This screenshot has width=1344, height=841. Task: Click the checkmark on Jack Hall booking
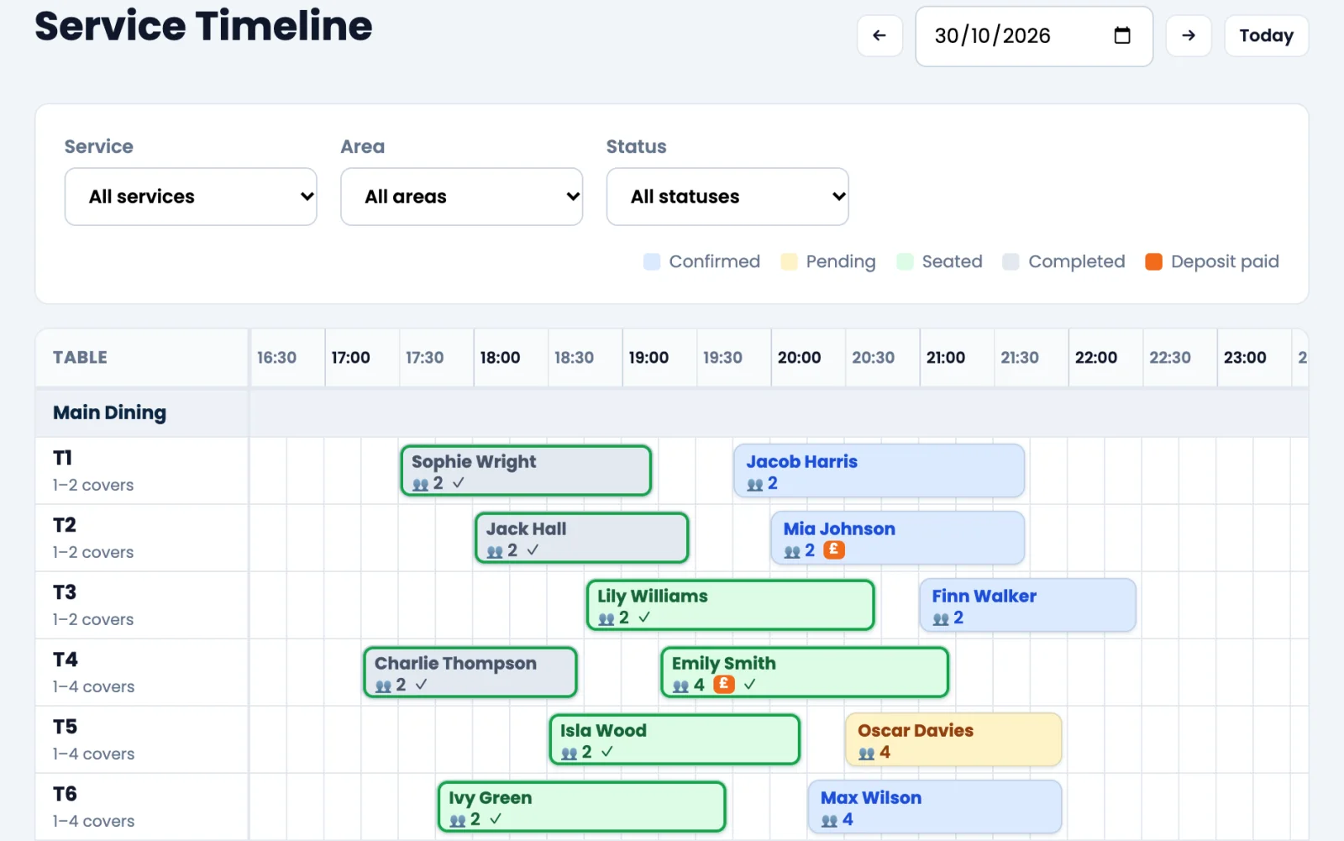tap(533, 550)
